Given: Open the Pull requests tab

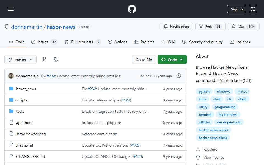Looking at the screenshot, I should (83, 42).
